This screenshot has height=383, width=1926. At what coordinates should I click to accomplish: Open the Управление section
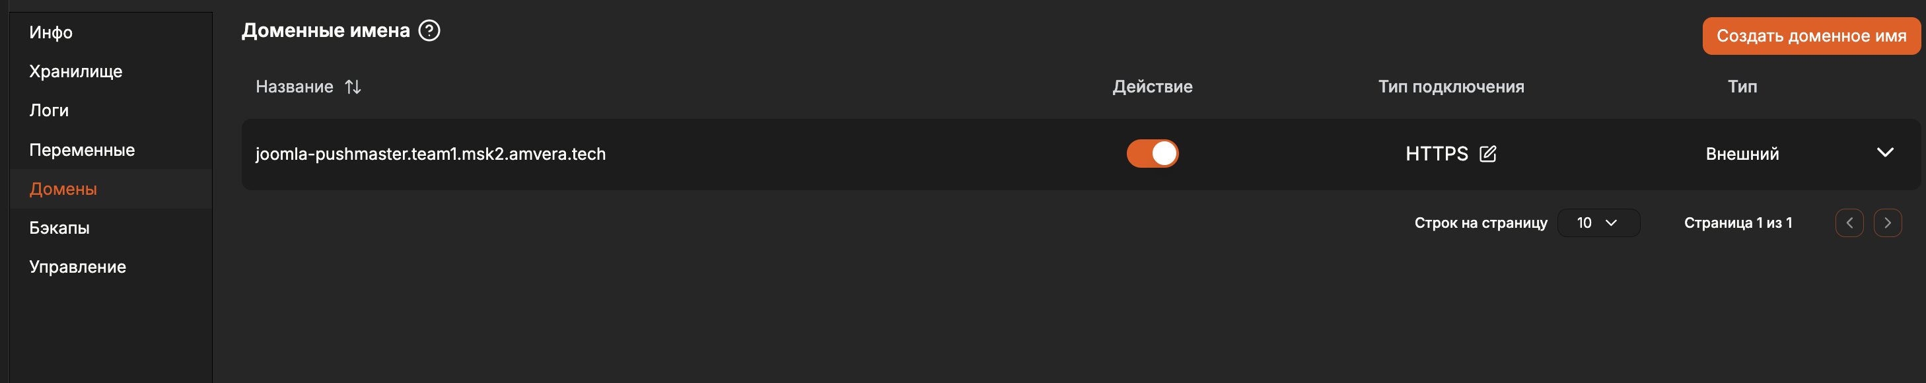tap(77, 266)
